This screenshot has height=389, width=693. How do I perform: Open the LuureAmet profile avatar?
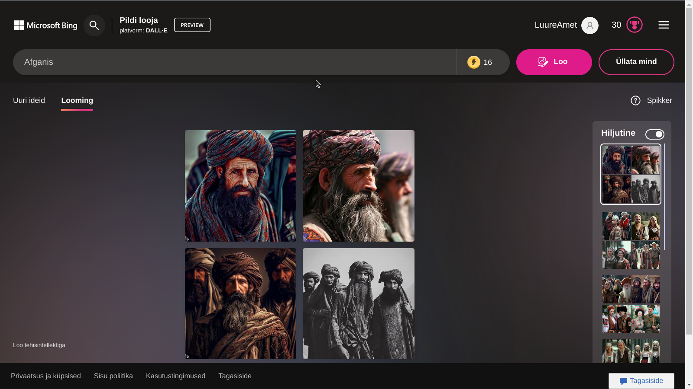click(589, 26)
